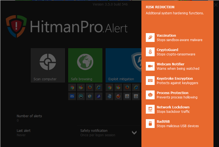Open the Scan computer tile

pos(48,65)
